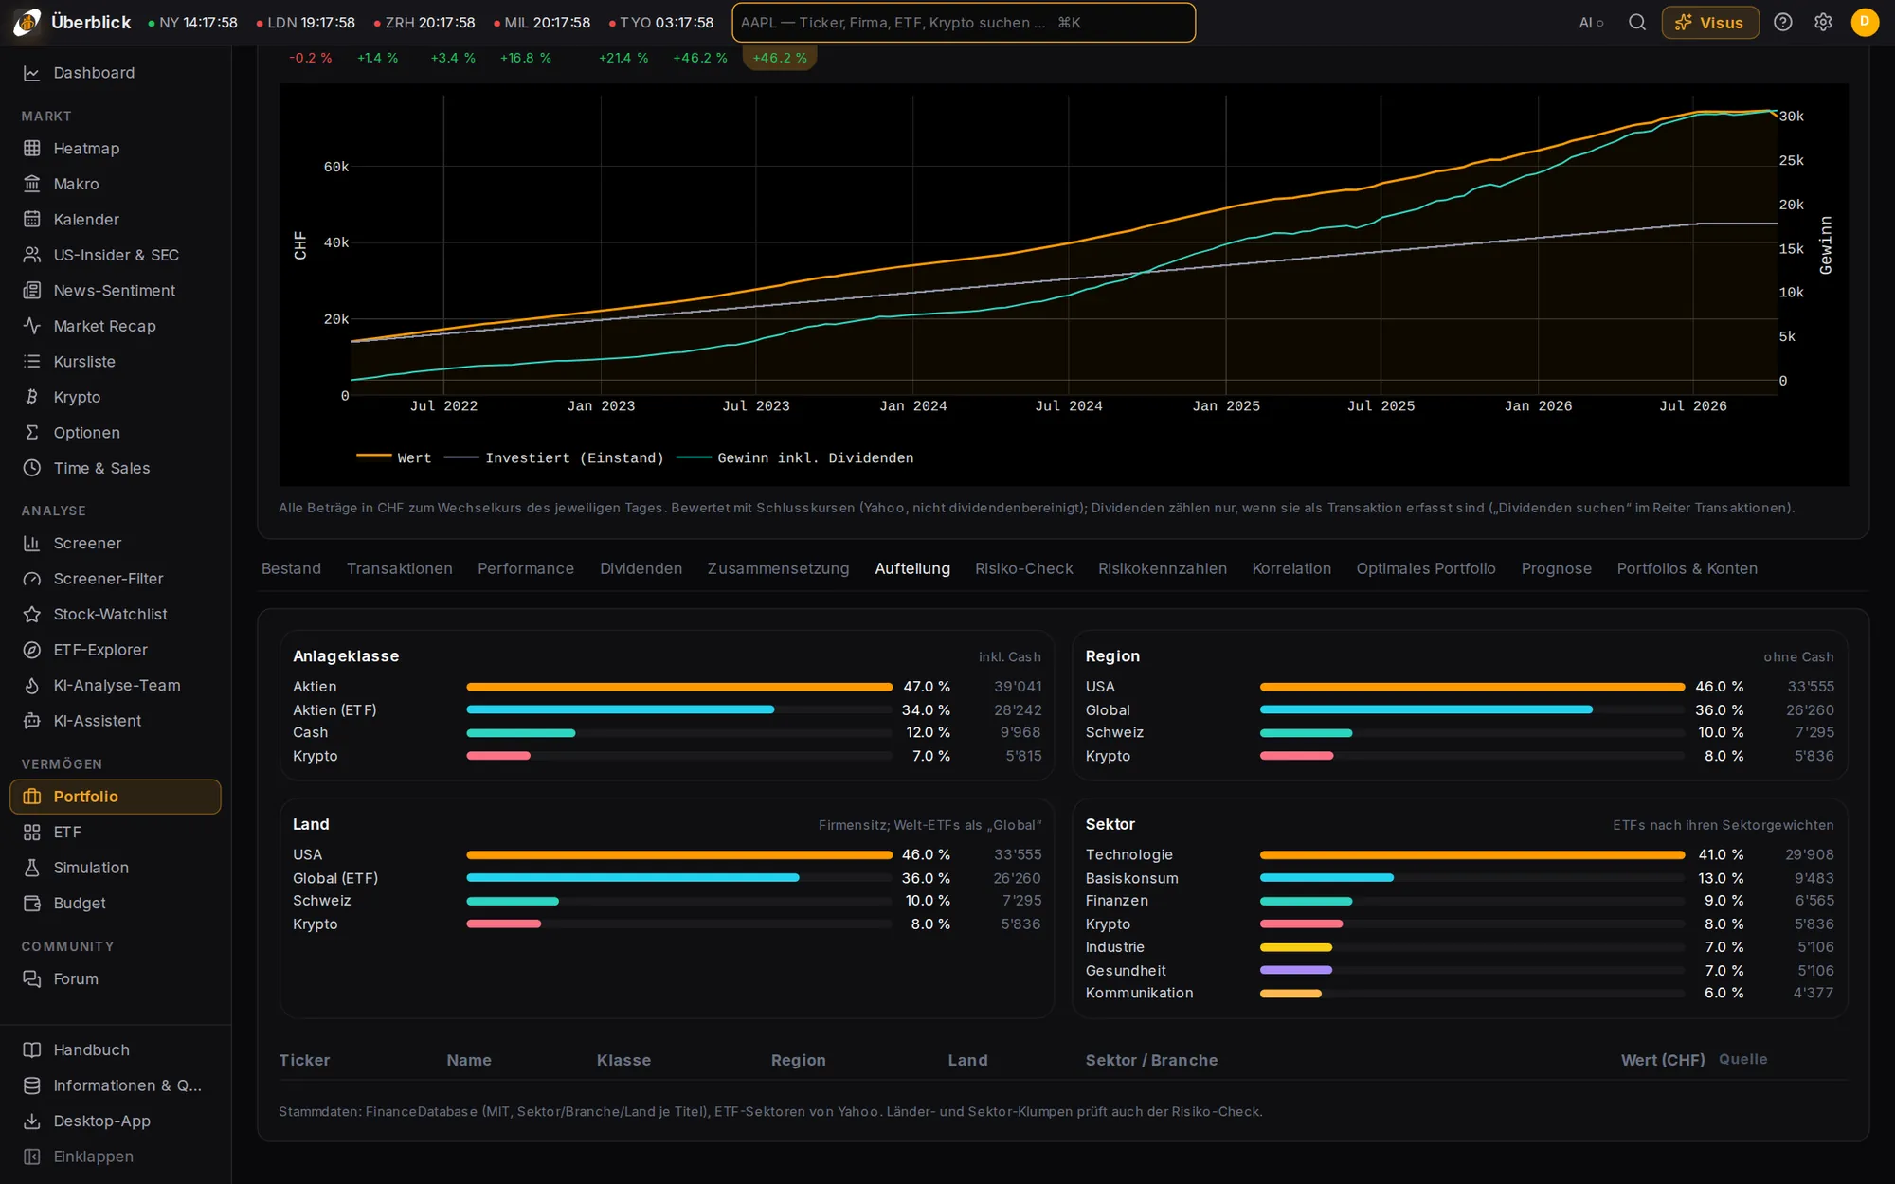Viewport: 1895px width, 1184px height.
Task: Open the Risiko-Check tab
Action: pos(1024,568)
